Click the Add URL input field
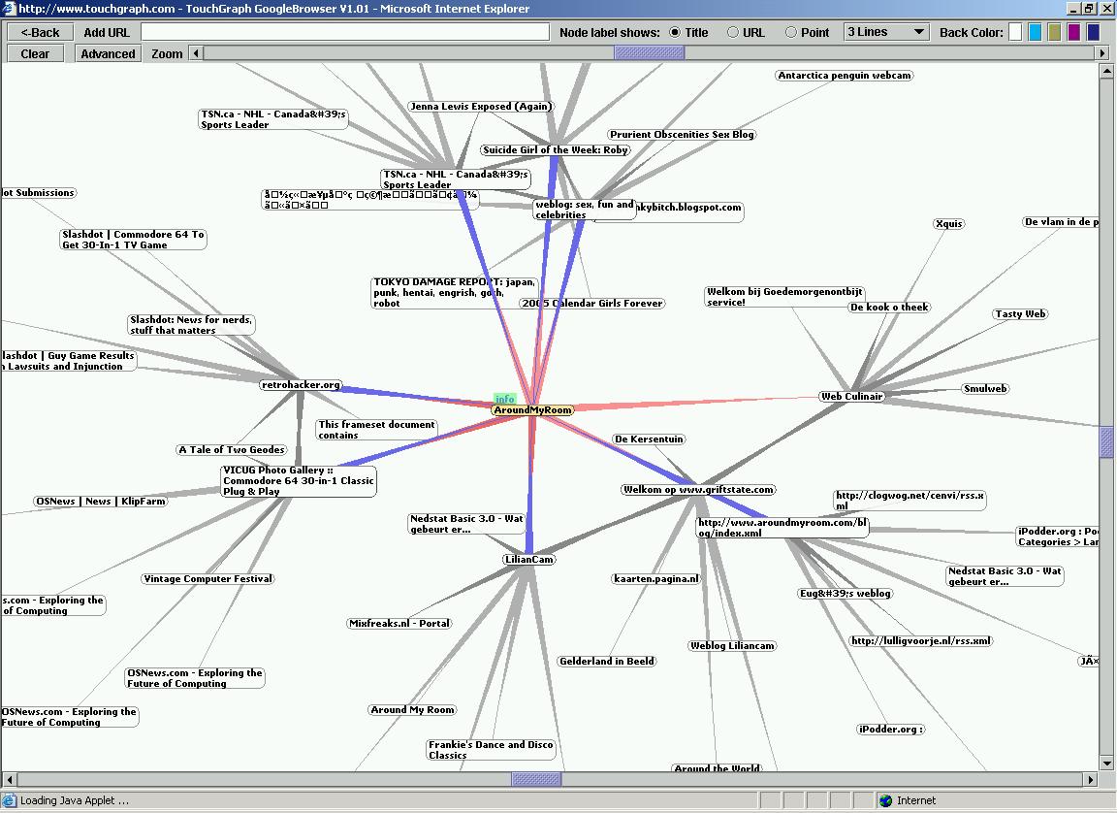This screenshot has width=1117, height=813. click(x=345, y=32)
